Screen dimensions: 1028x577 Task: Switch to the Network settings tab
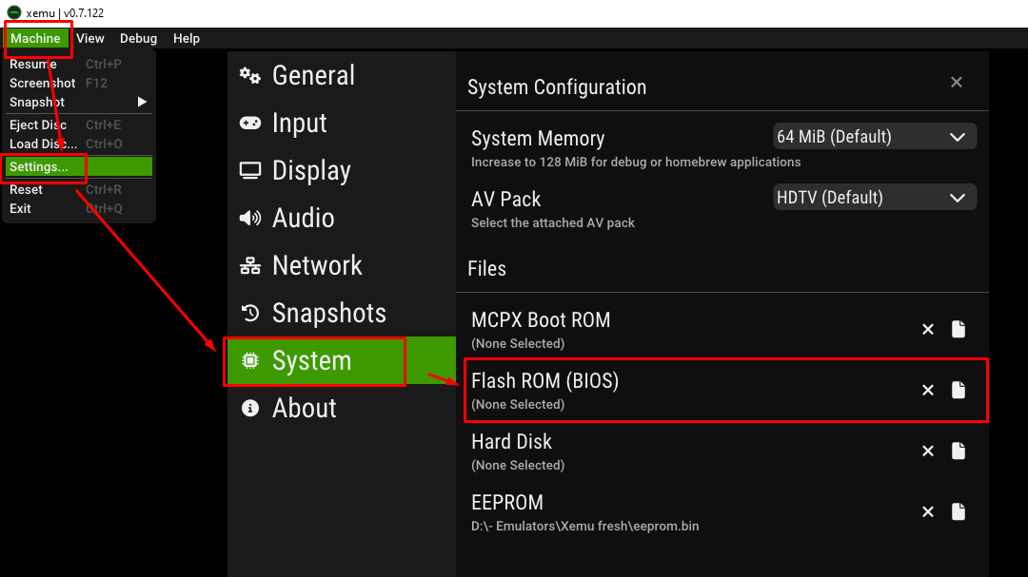[x=342, y=265]
